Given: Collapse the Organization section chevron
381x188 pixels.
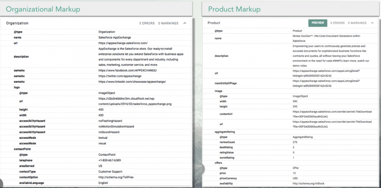Looking at the screenshot, I should [185, 23].
